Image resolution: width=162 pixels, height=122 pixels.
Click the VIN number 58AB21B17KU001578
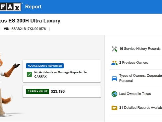tap(29, 29)
